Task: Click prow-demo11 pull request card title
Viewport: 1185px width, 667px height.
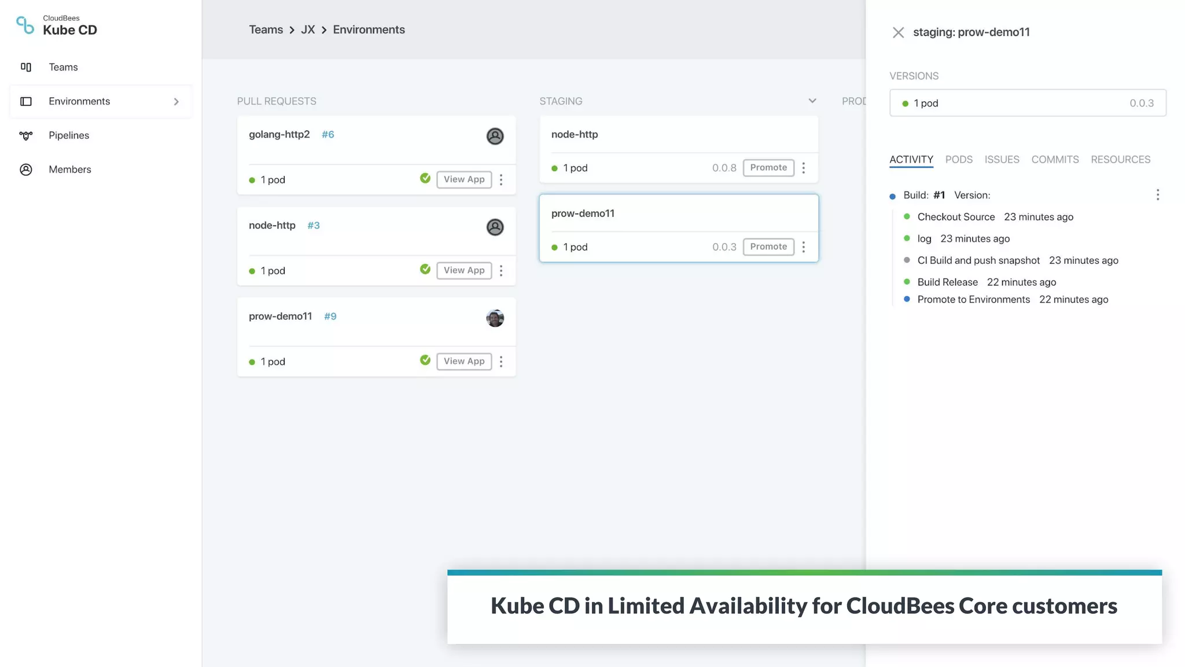Action: click(x=280, y=316)
